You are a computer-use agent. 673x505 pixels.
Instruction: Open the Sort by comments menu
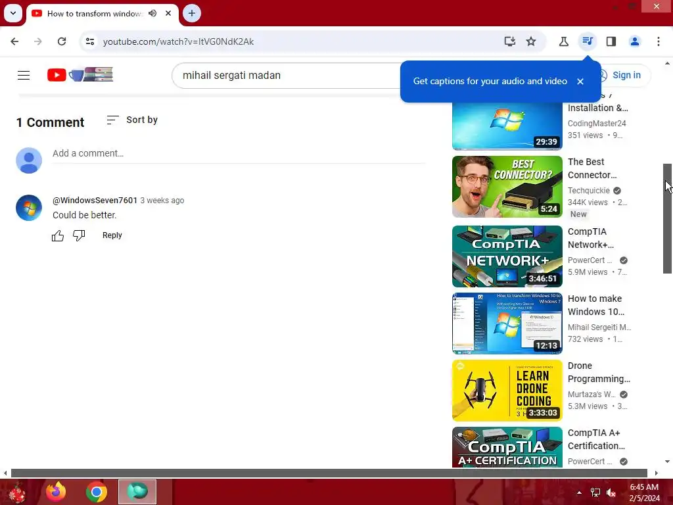click(x=132, y=120)
